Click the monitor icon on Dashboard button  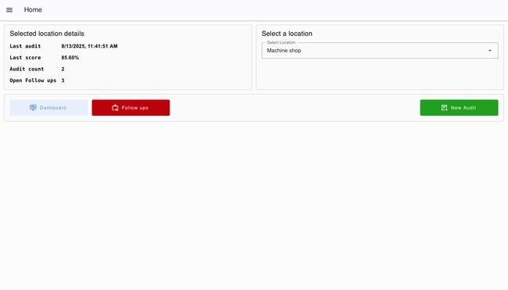pos(33,108)
